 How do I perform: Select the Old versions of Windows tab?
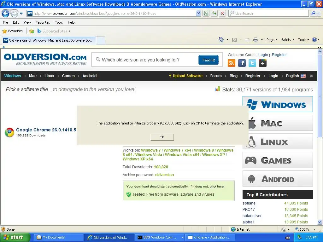pyautogui.click(x=49, y=40)
